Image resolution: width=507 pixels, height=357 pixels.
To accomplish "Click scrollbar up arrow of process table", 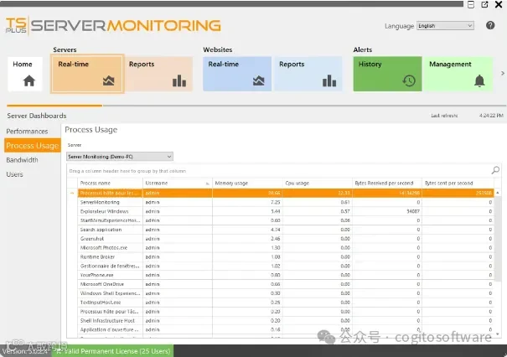I will [497, 193].
